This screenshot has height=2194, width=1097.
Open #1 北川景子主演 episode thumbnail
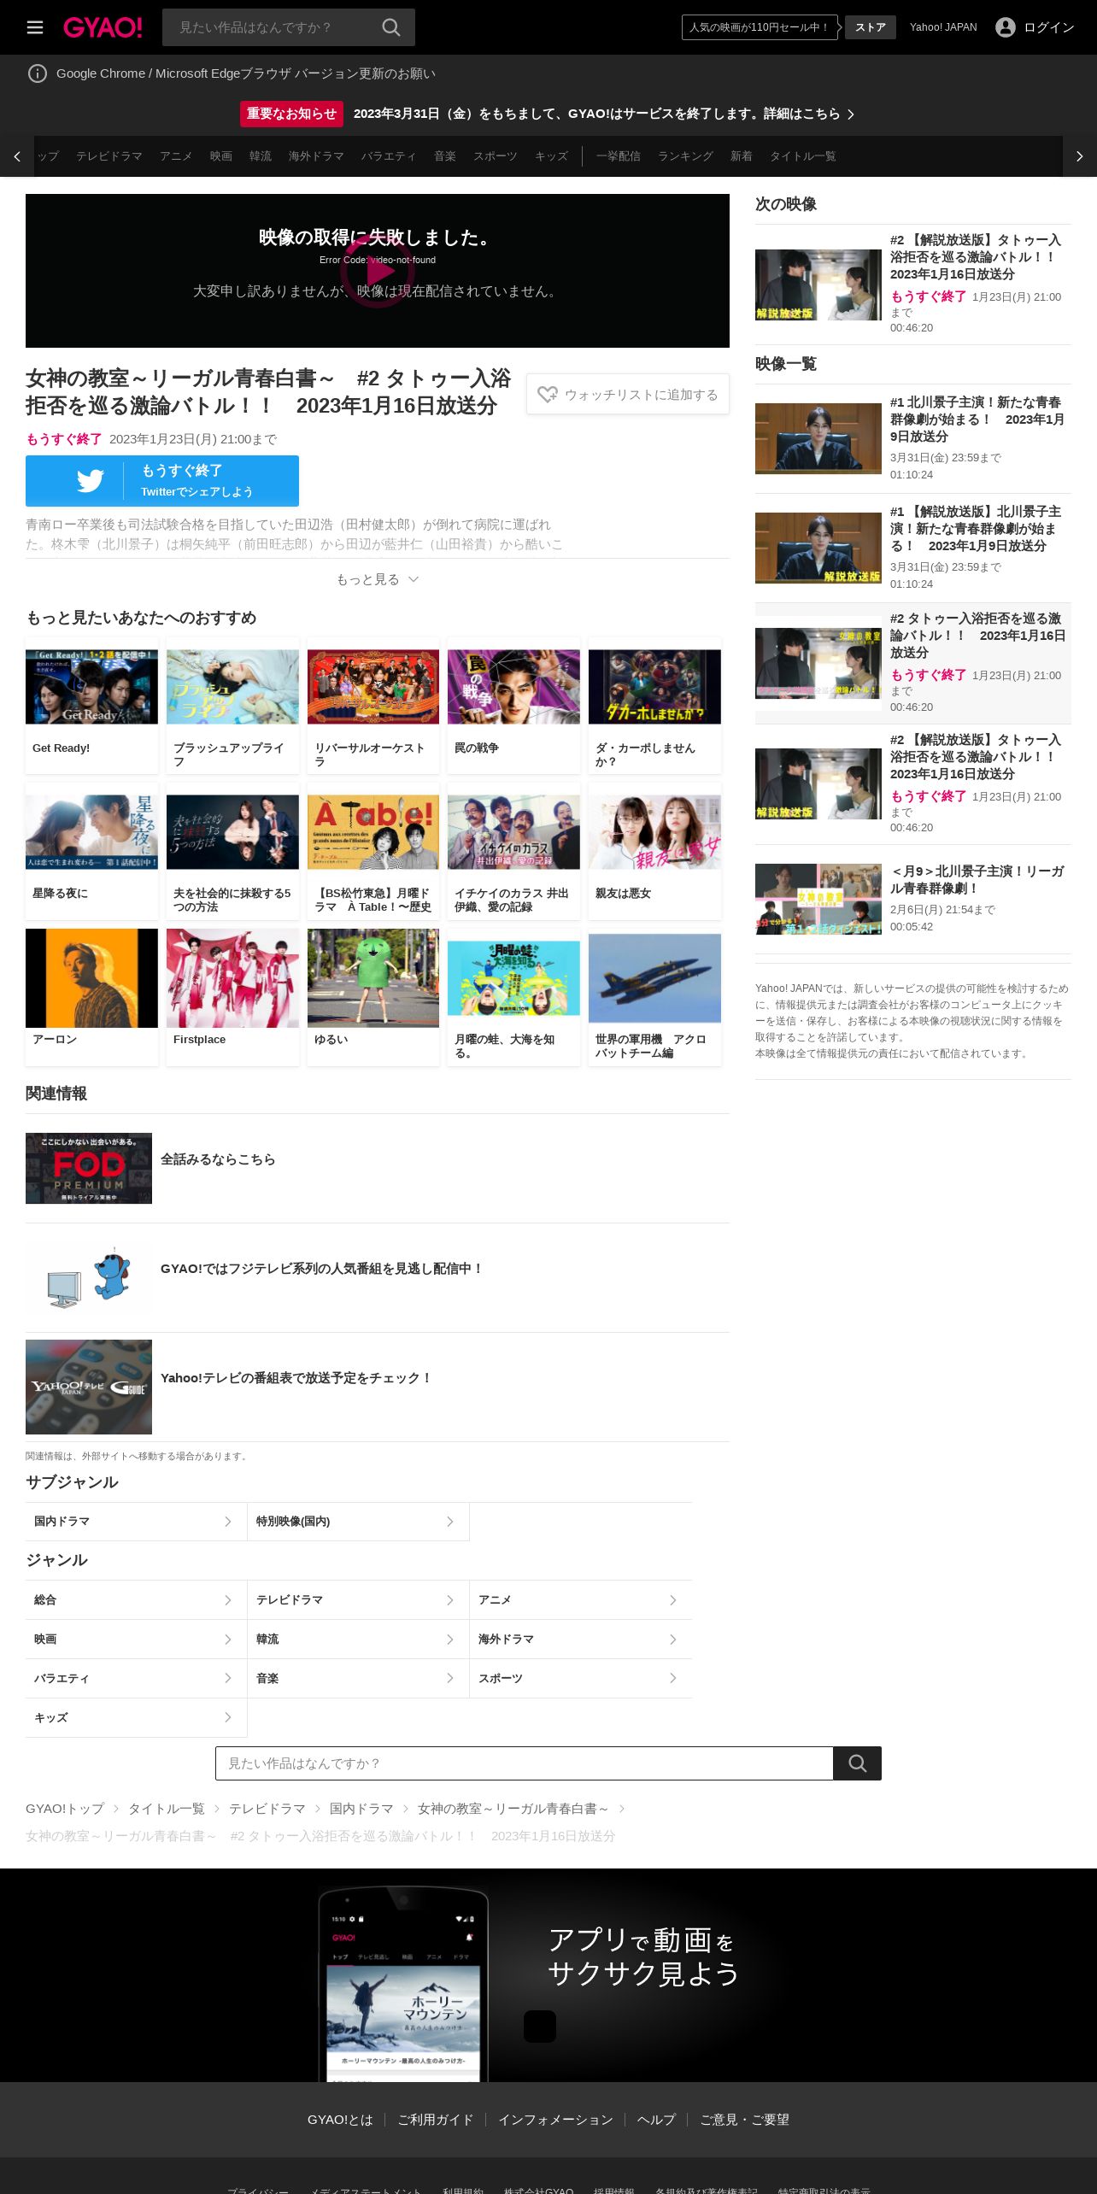pyautogui.click(x=818, y=438)
